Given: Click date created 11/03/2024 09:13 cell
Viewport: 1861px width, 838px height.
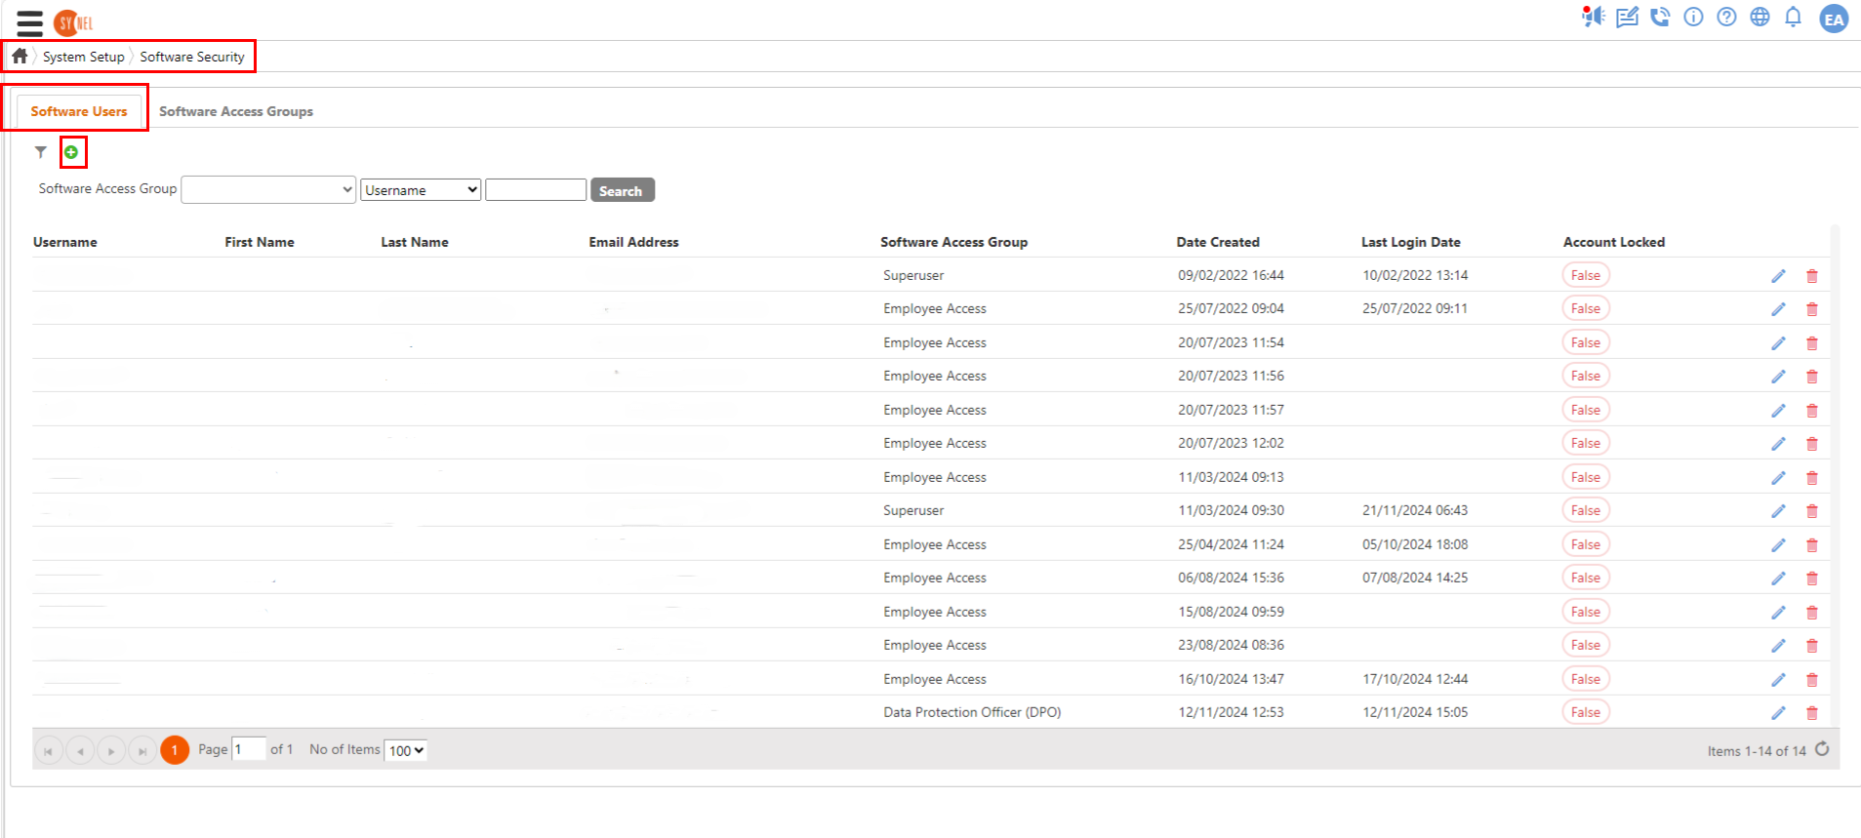Looking at the screenshot, I should [x=1231, y=477].
